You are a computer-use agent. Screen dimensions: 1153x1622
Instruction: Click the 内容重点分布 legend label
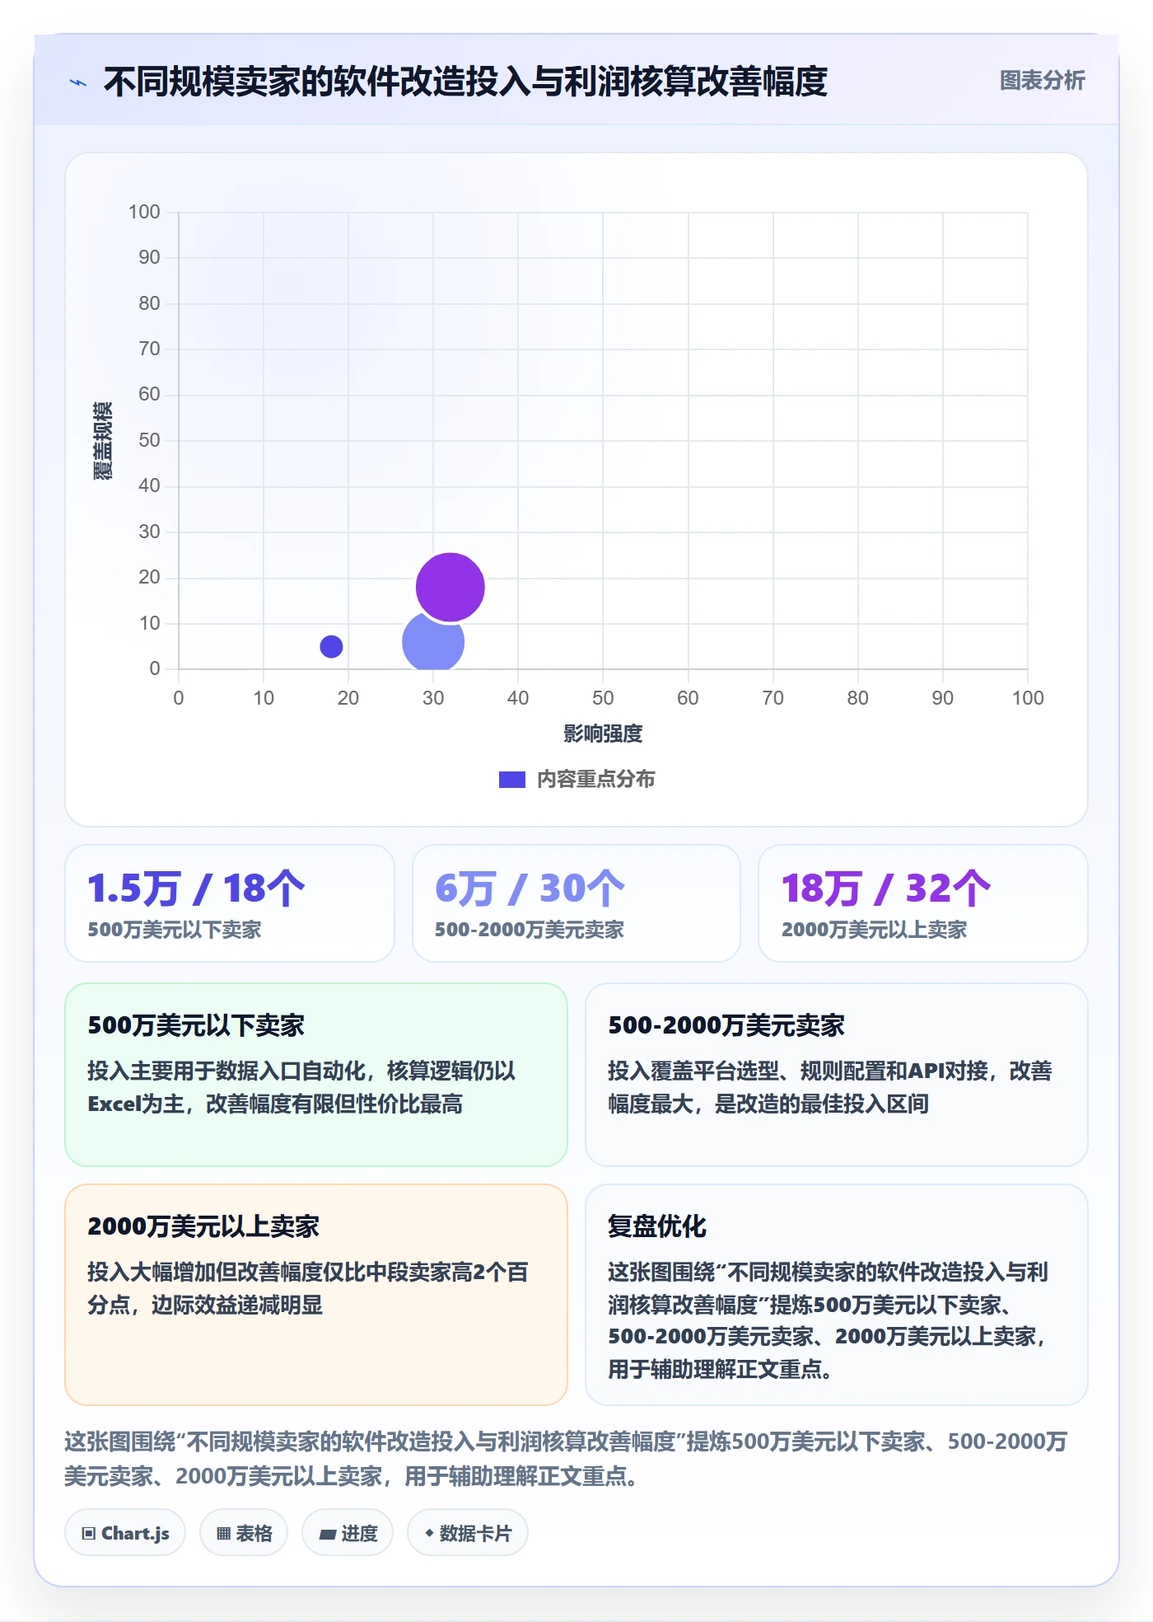(x=595, y=779)
